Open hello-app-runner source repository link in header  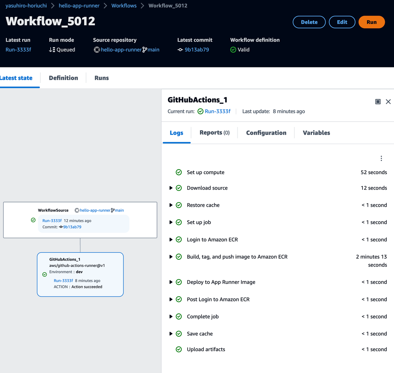pos(121,50)
